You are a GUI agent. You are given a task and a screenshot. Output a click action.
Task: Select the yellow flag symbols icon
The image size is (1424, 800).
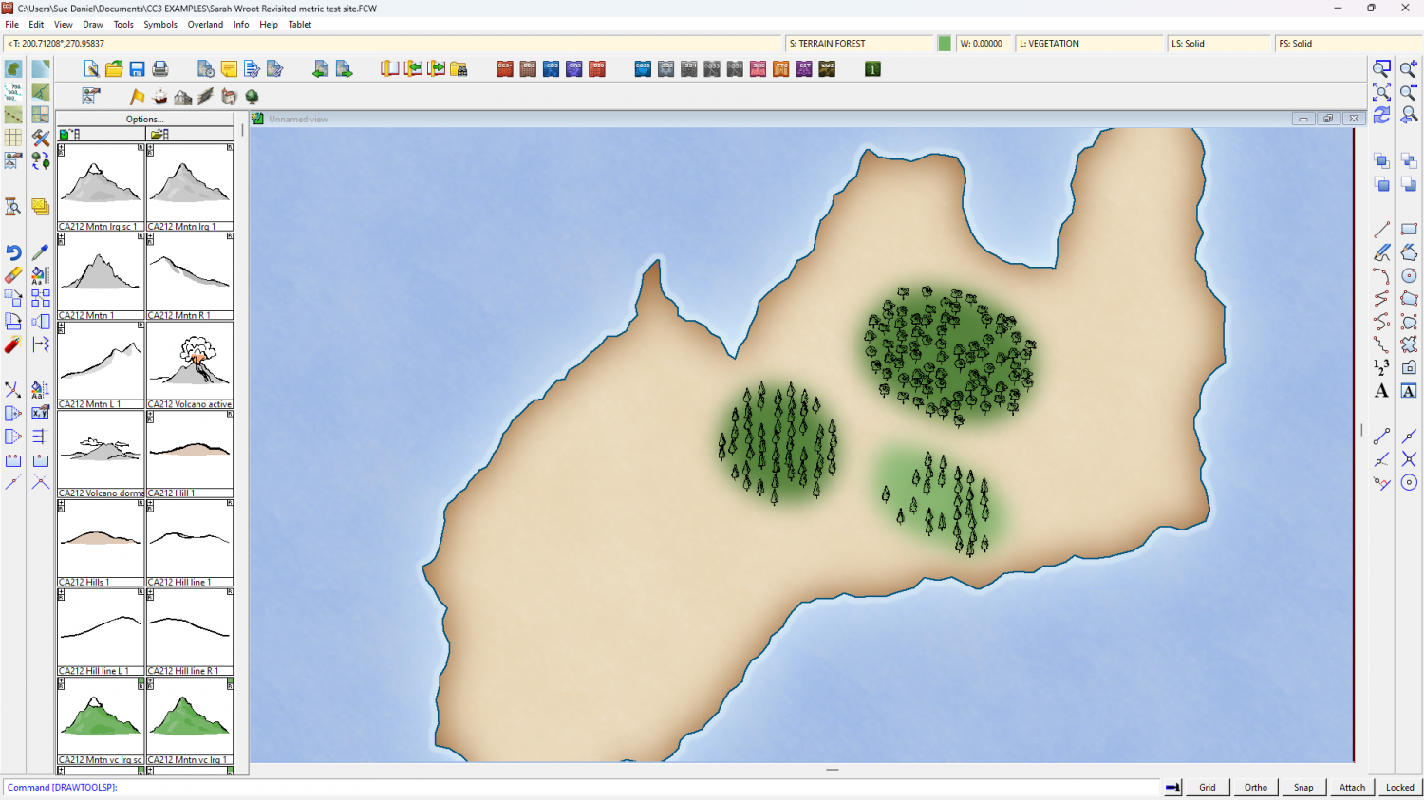point(138,97)
